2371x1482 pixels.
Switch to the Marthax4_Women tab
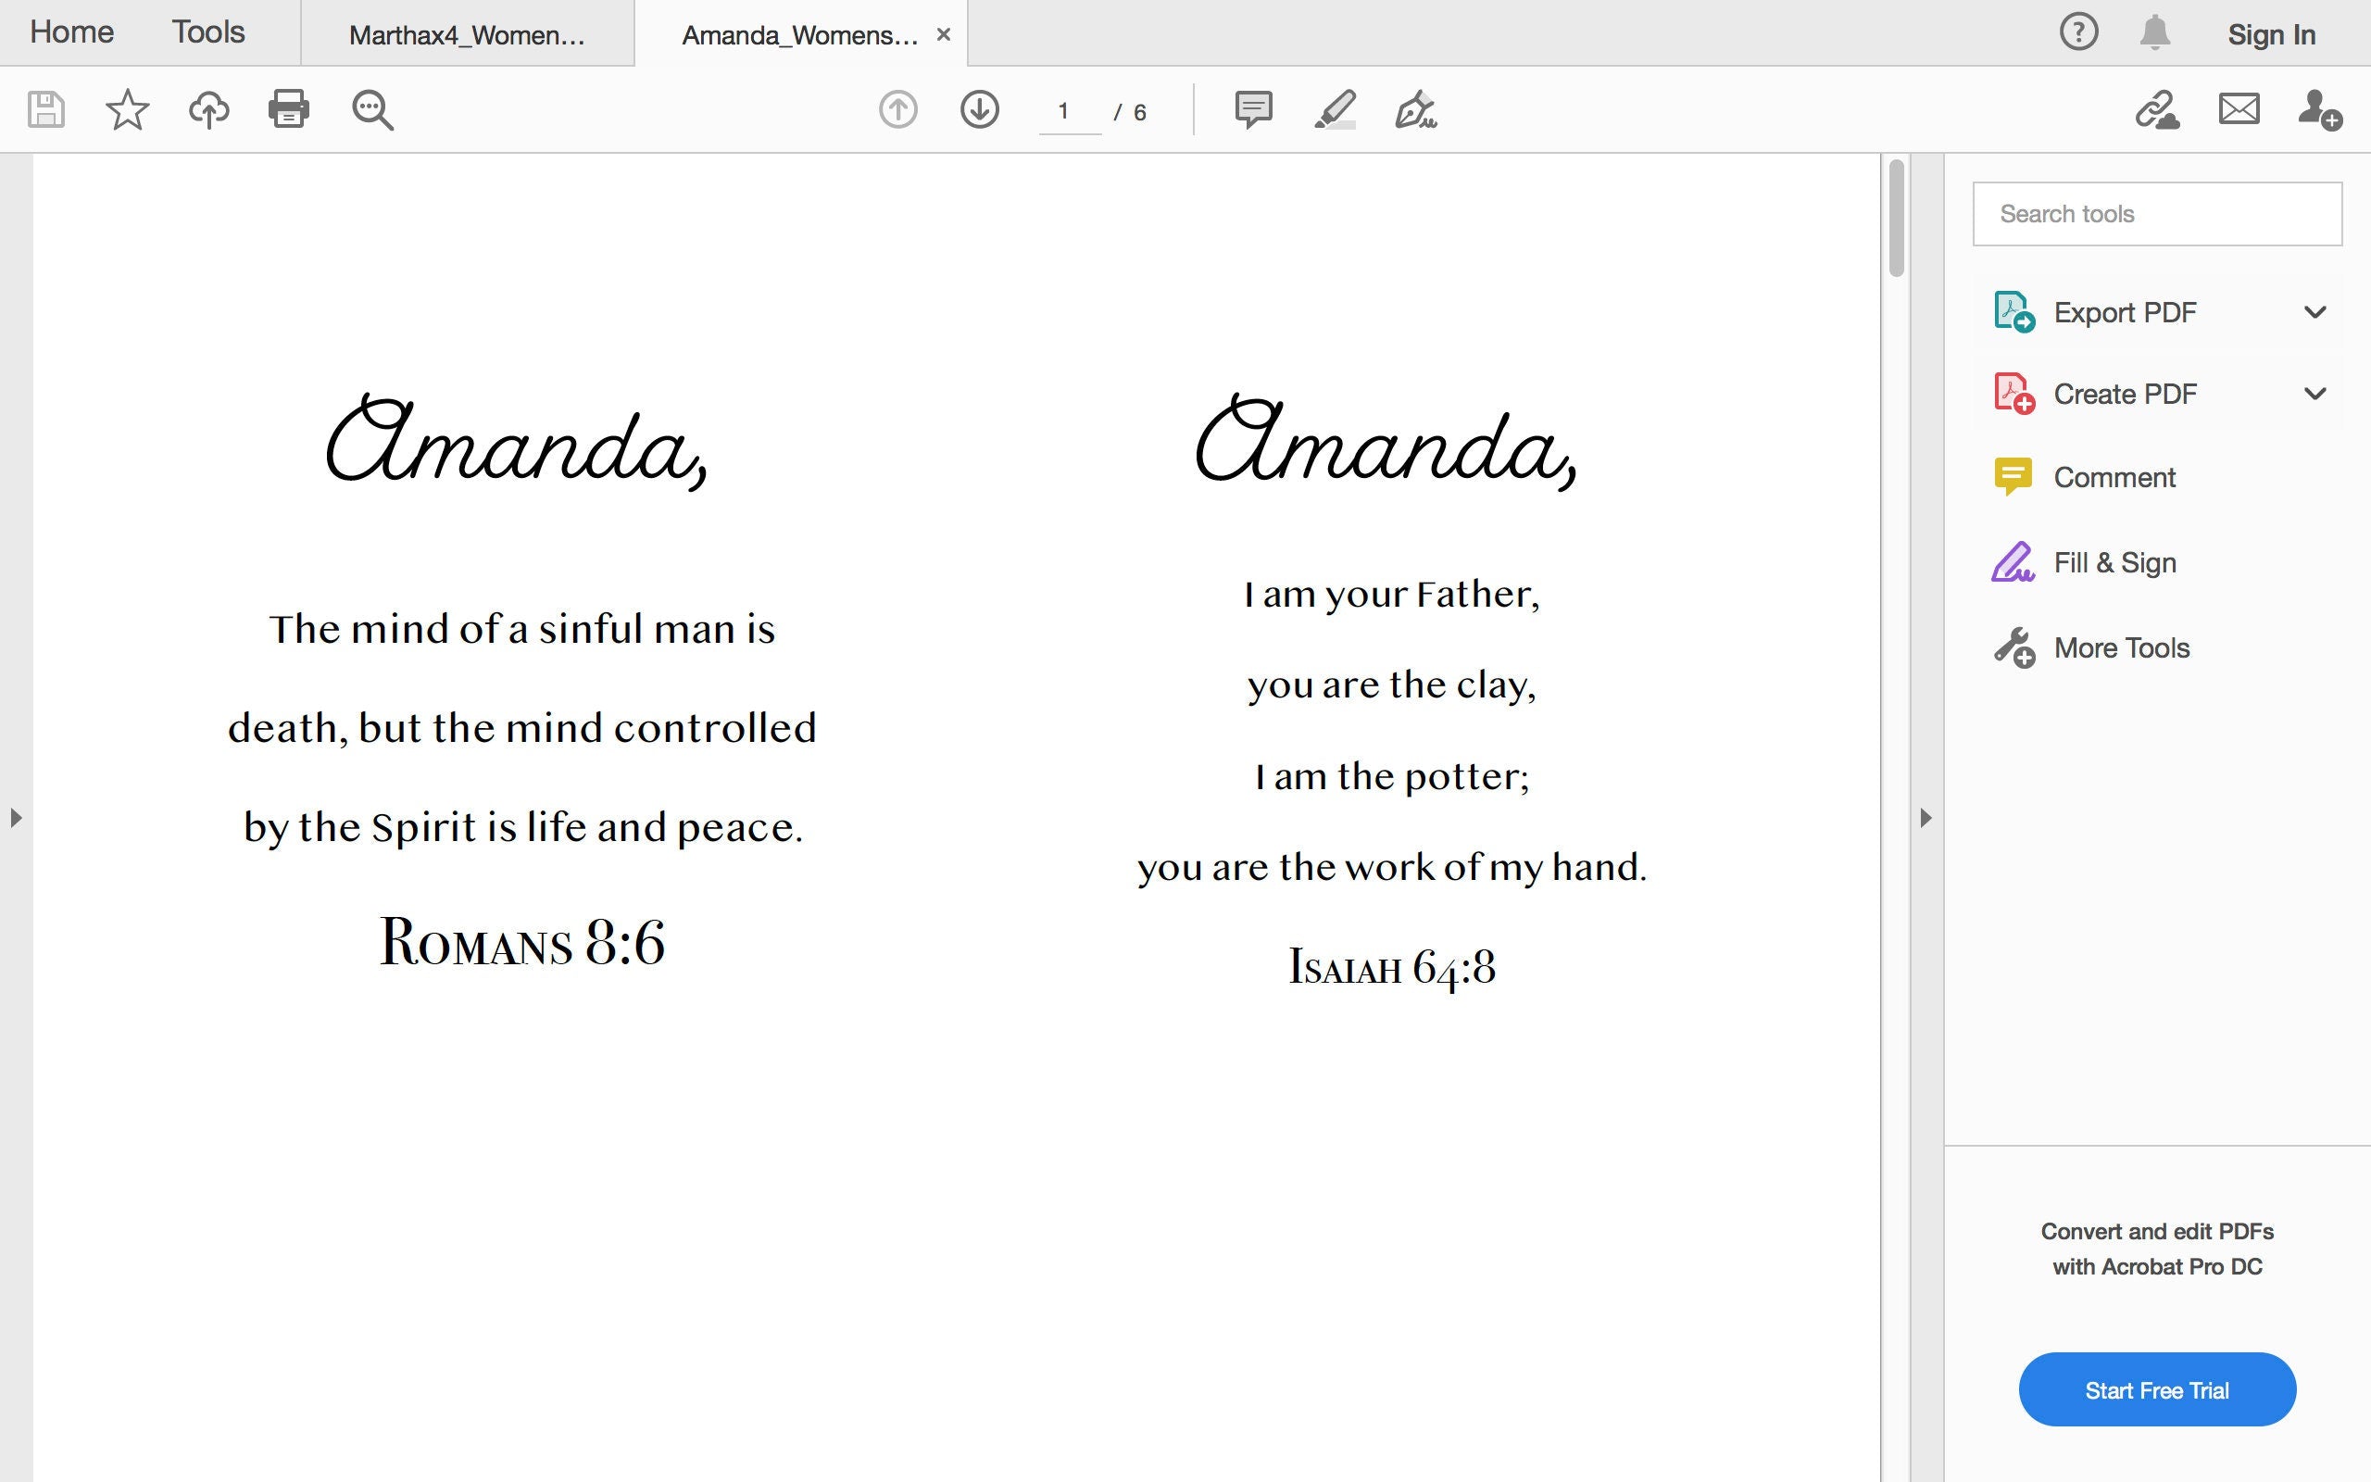(x=467, y=35)
